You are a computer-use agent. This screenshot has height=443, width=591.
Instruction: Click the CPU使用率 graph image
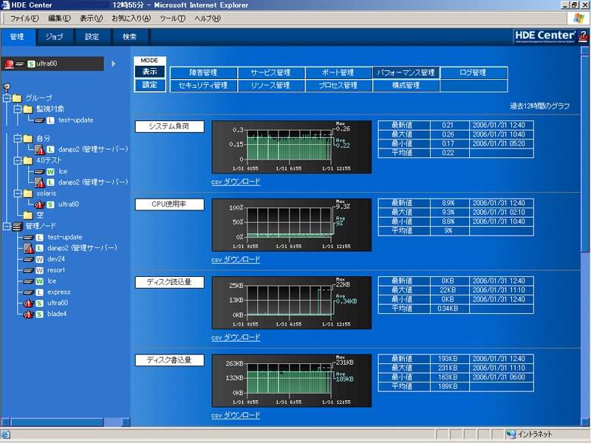[292, 225]
